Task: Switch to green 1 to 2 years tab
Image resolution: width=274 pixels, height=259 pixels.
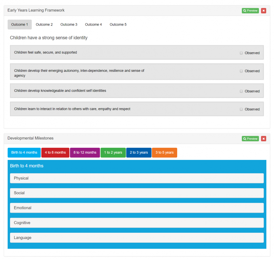Action: coord(113,153)
